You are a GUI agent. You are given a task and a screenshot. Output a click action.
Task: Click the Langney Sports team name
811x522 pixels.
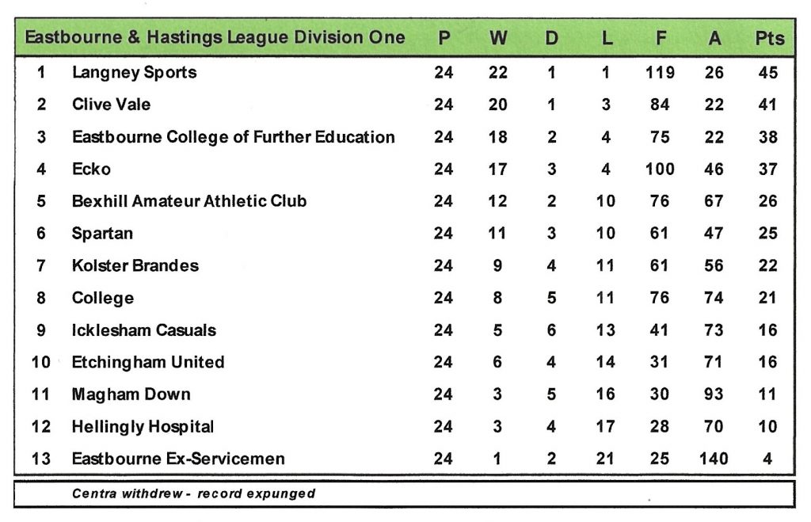134,73
